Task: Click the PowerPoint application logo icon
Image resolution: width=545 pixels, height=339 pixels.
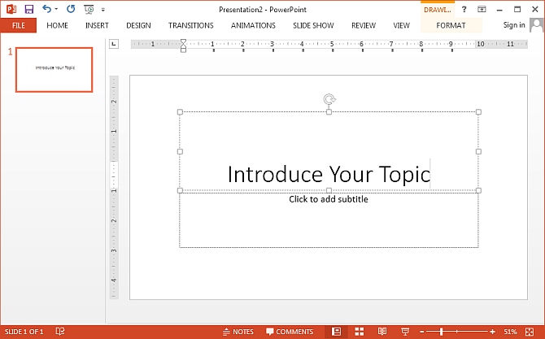Action: click(11, 9)
